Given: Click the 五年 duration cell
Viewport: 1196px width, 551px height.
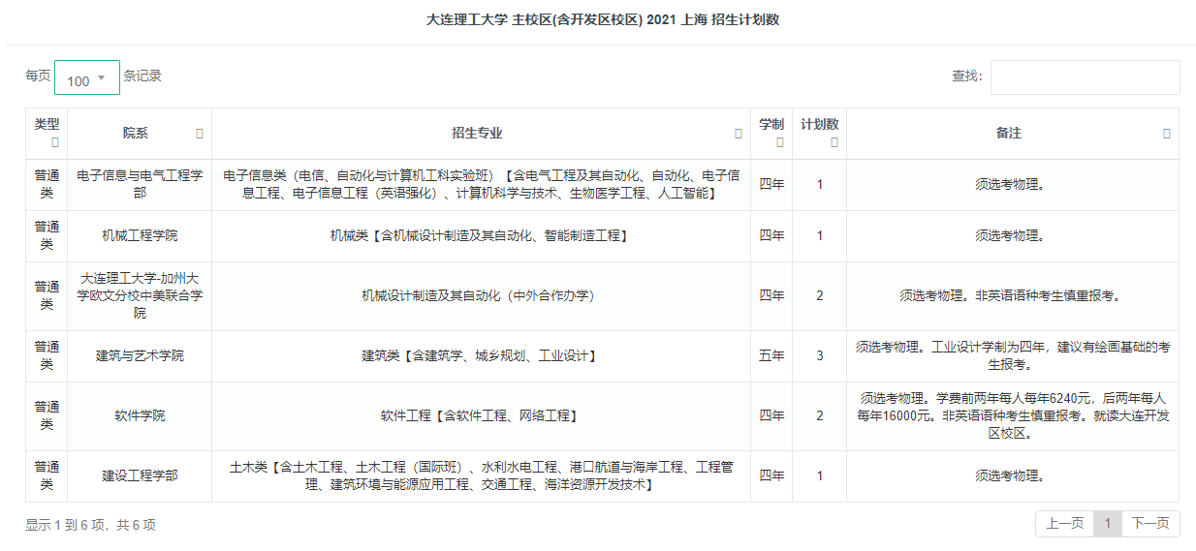Looking at the screenshot, I should (x=771, y=355).
